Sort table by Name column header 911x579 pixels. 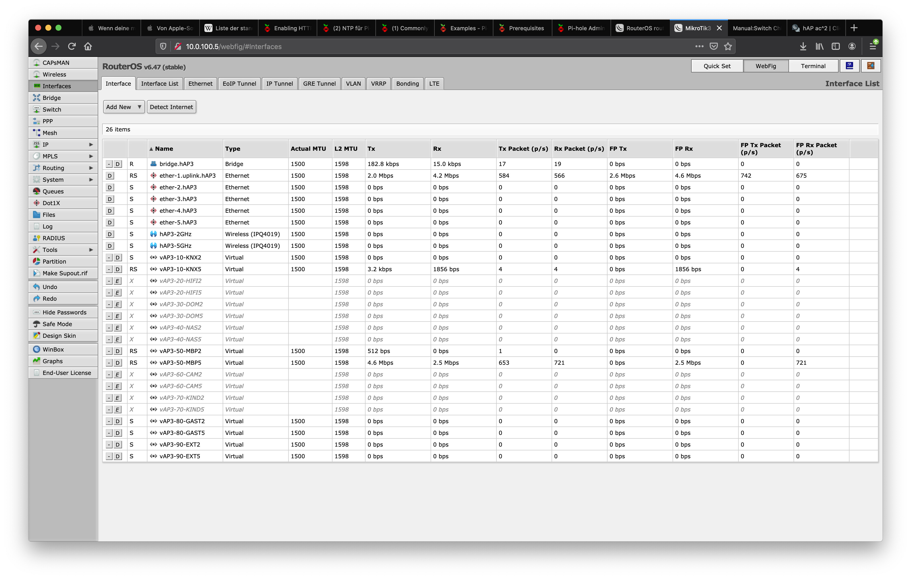tap(164, 149)
